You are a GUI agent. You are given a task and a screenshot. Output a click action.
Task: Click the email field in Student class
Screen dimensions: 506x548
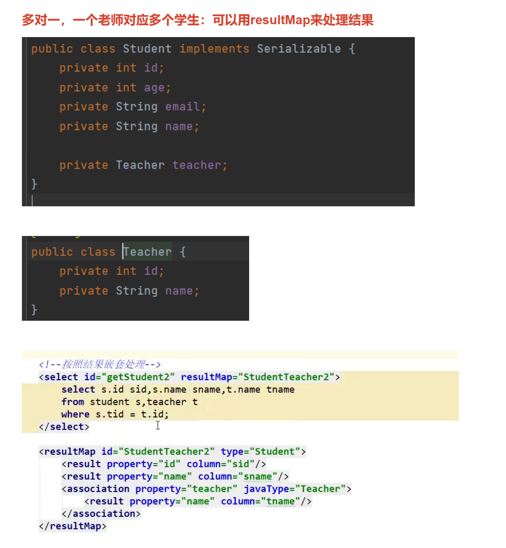click(182, 107)
